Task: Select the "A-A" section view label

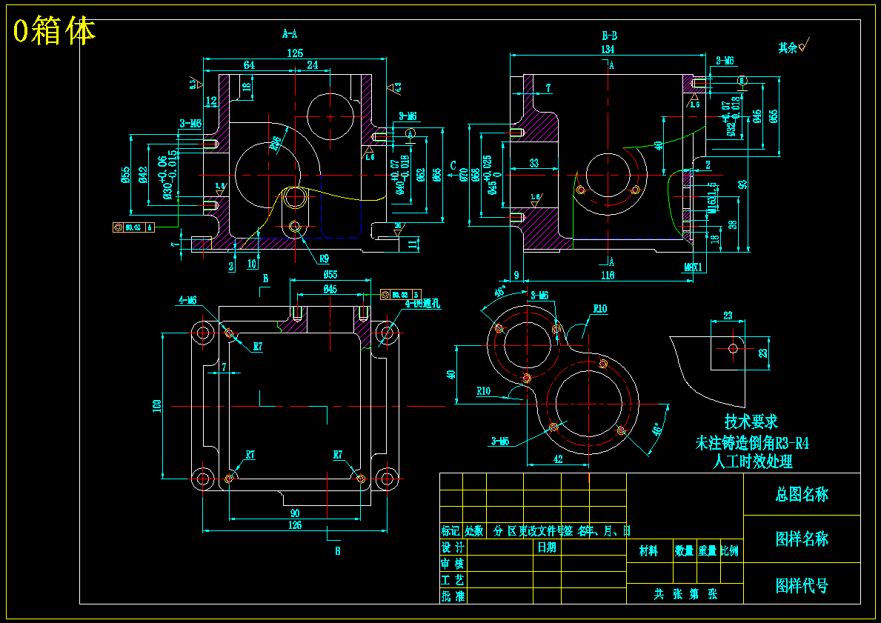Action: (290, 34)
